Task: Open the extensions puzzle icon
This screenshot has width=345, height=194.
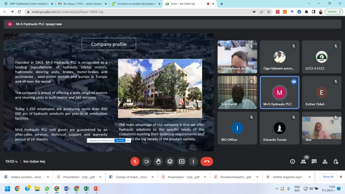Action: (306, 12)
